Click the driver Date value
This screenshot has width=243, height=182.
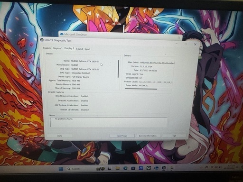[149, 71]
